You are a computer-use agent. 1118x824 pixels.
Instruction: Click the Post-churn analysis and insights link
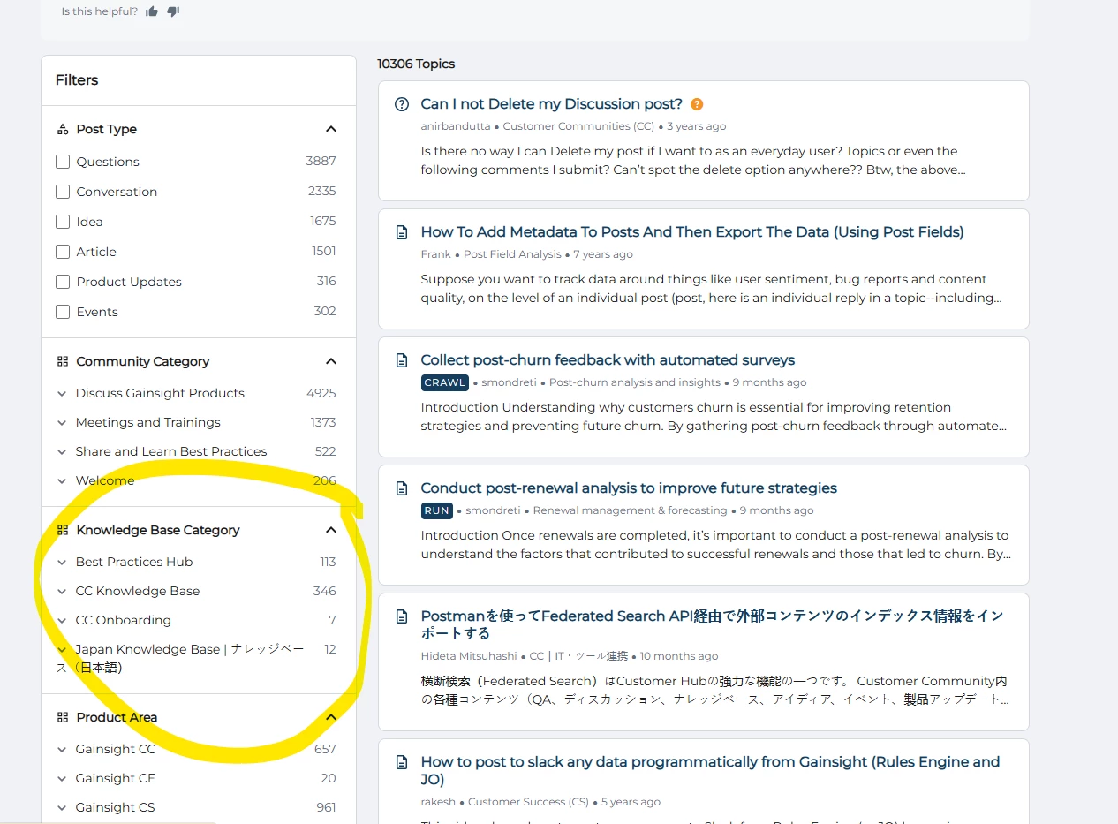point(635,382)
